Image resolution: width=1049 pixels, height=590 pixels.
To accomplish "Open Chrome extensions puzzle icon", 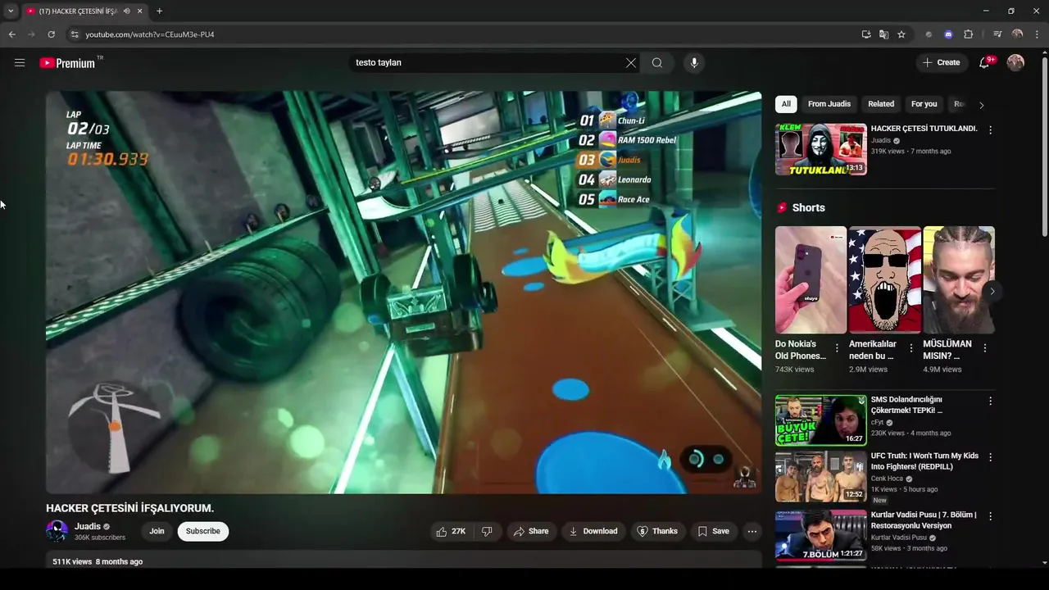I will [968, 34].
